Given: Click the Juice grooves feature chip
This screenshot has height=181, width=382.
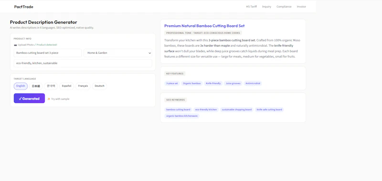Looking at the screenshot, I should (x=233, y=83).
